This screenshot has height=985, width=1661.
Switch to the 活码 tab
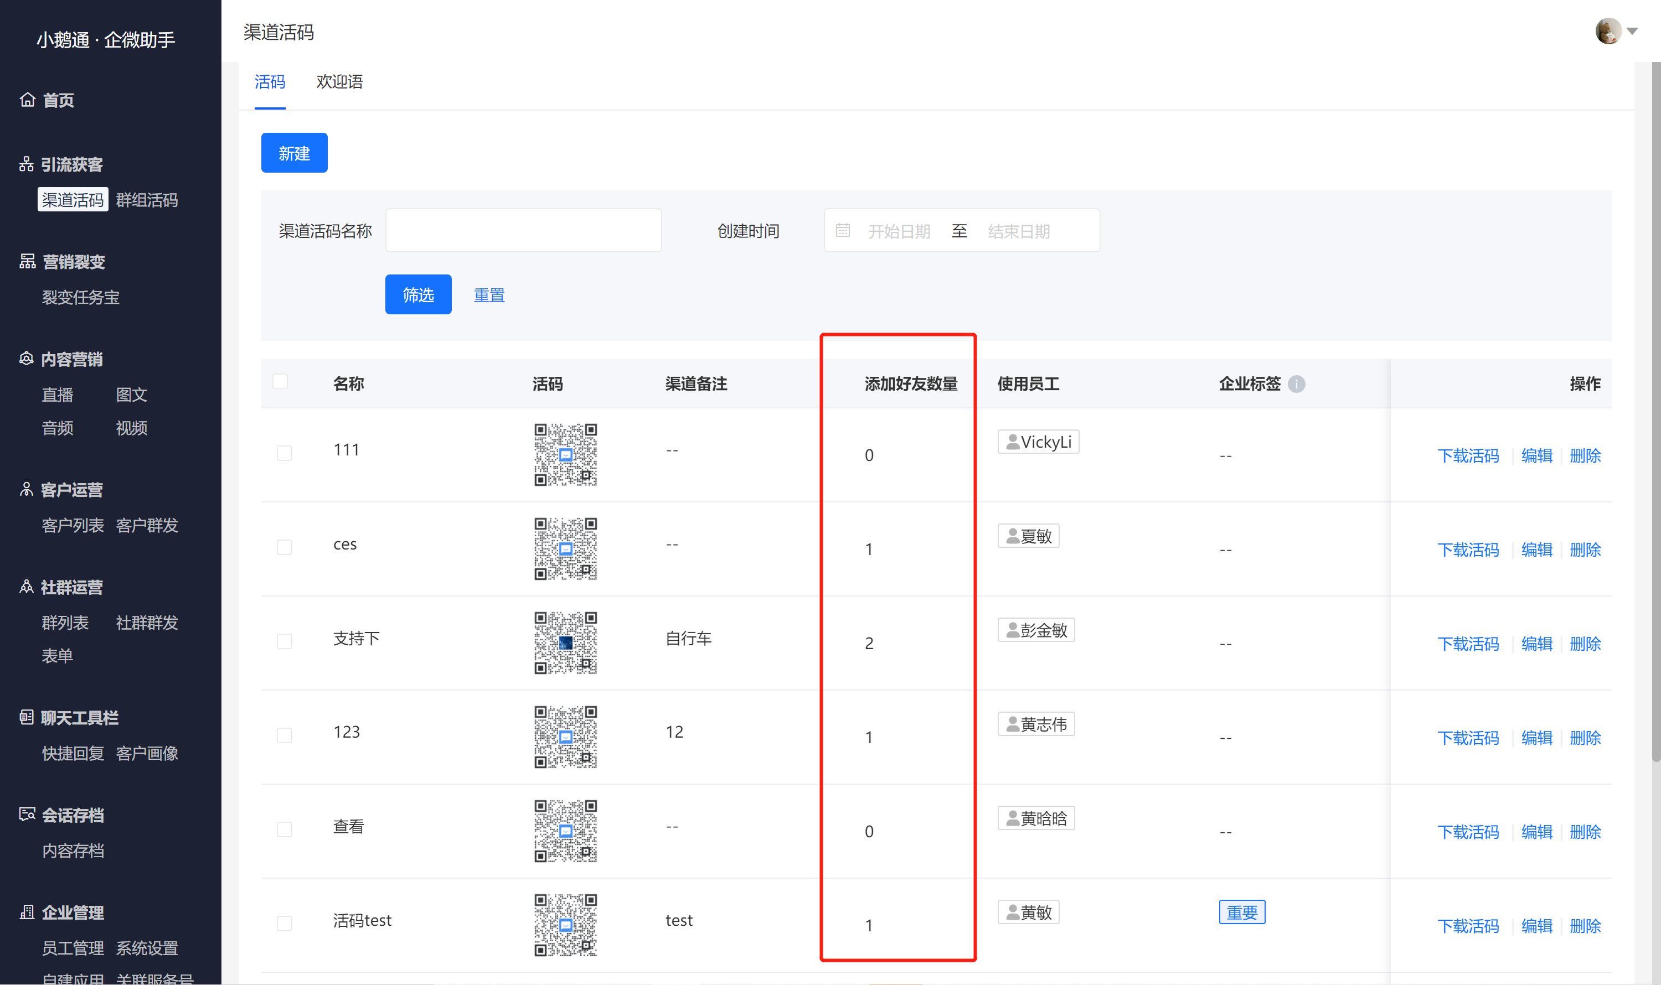[x=270, y=82]
